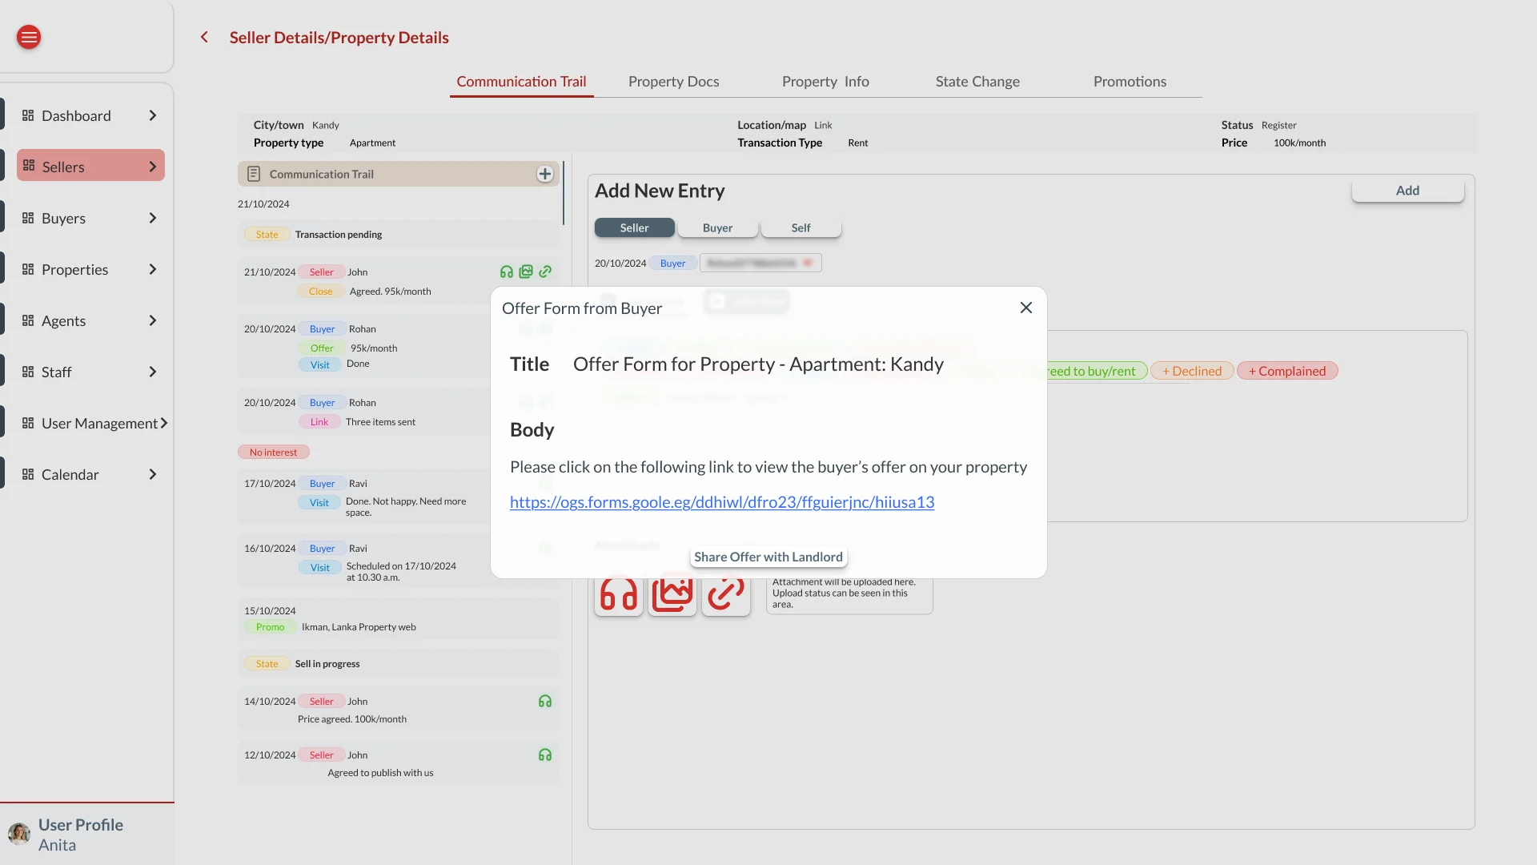Screen dimensions: 1537x865
Task: Expand the Properties menu chevron
Action: tap(153, 269)
